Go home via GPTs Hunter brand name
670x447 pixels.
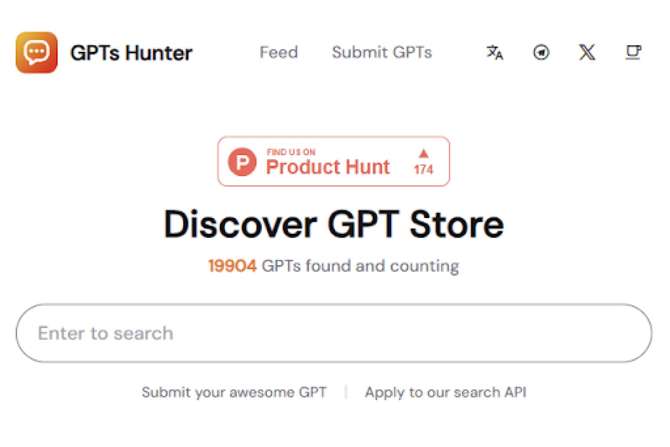click(131, 53)
